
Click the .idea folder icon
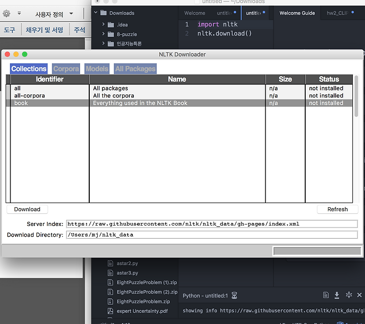111,24
